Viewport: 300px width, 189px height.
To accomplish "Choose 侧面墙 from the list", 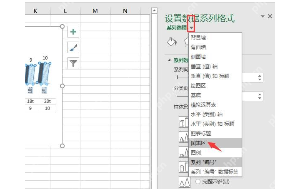I will (215, 57).
